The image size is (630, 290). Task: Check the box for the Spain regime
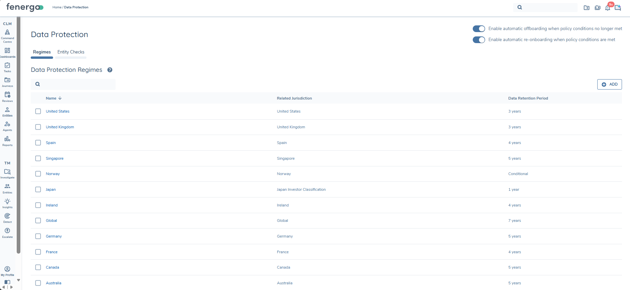click(38, 143)
